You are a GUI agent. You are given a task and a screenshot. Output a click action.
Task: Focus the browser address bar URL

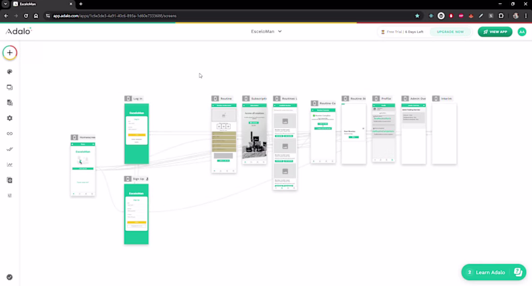coord(114,16)
